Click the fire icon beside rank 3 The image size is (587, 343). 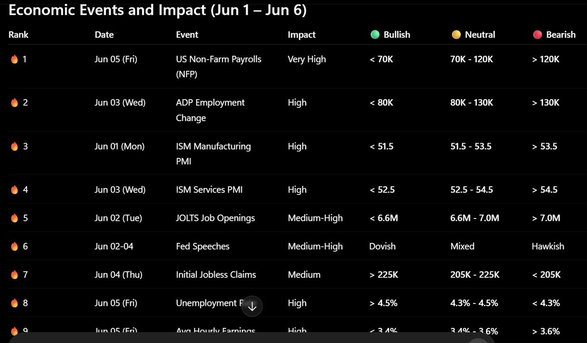coord(14,146)
